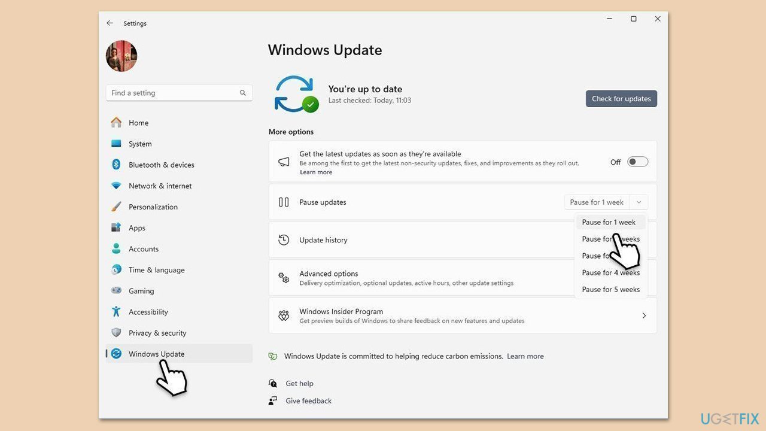
Task: Go to System settings
Action: click(x=179, y=144)
